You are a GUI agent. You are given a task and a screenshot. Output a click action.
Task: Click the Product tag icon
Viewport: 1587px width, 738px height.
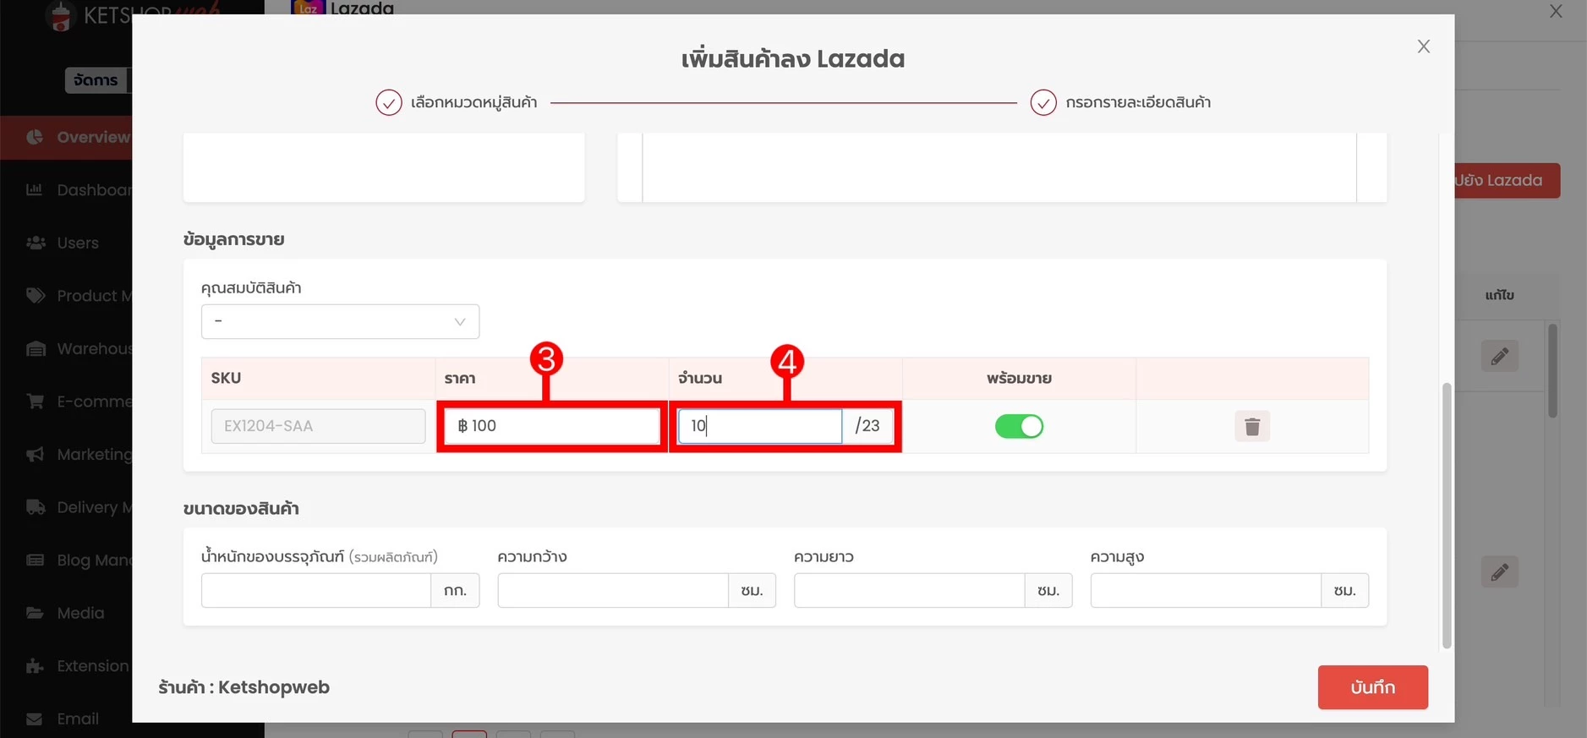click(36, 296)
